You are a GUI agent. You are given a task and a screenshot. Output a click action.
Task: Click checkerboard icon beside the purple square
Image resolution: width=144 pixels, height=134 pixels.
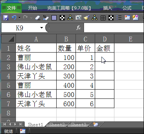(x=62, y=18)
